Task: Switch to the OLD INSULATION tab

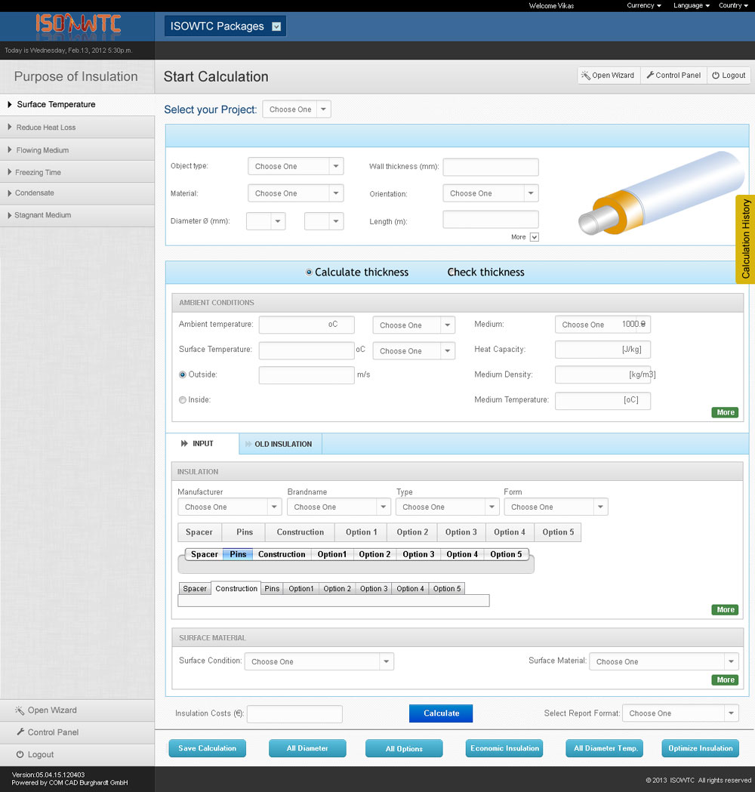Action: (x=280, y=444)
